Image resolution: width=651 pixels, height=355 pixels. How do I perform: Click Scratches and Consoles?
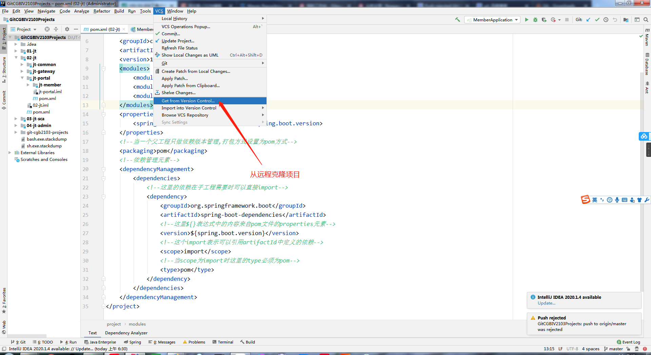click(x=41, y=159)
